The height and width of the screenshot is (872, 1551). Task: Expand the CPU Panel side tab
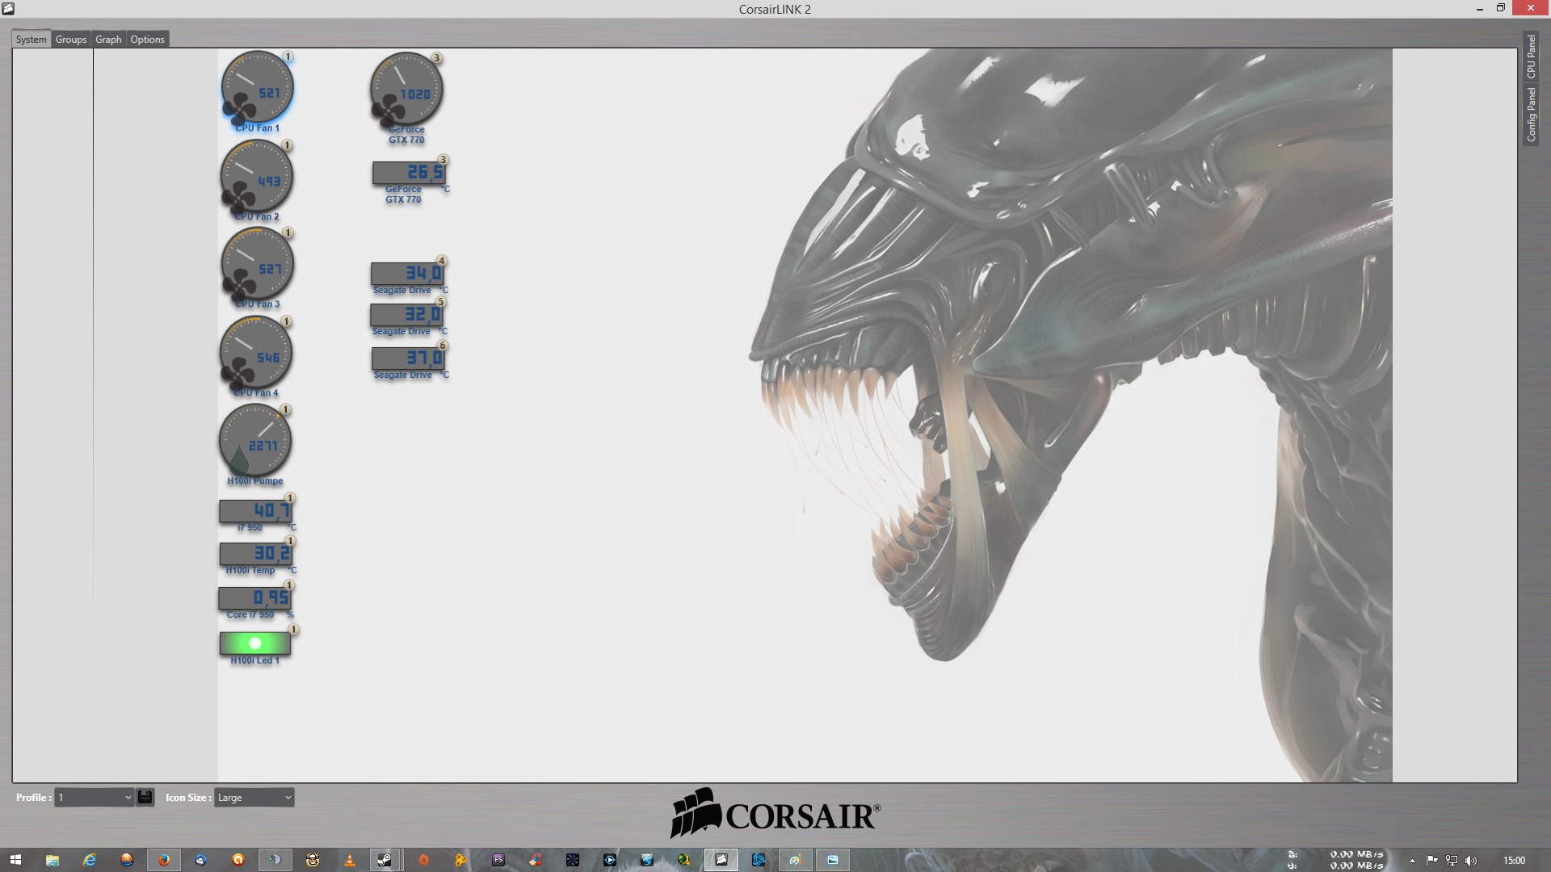1531,57
